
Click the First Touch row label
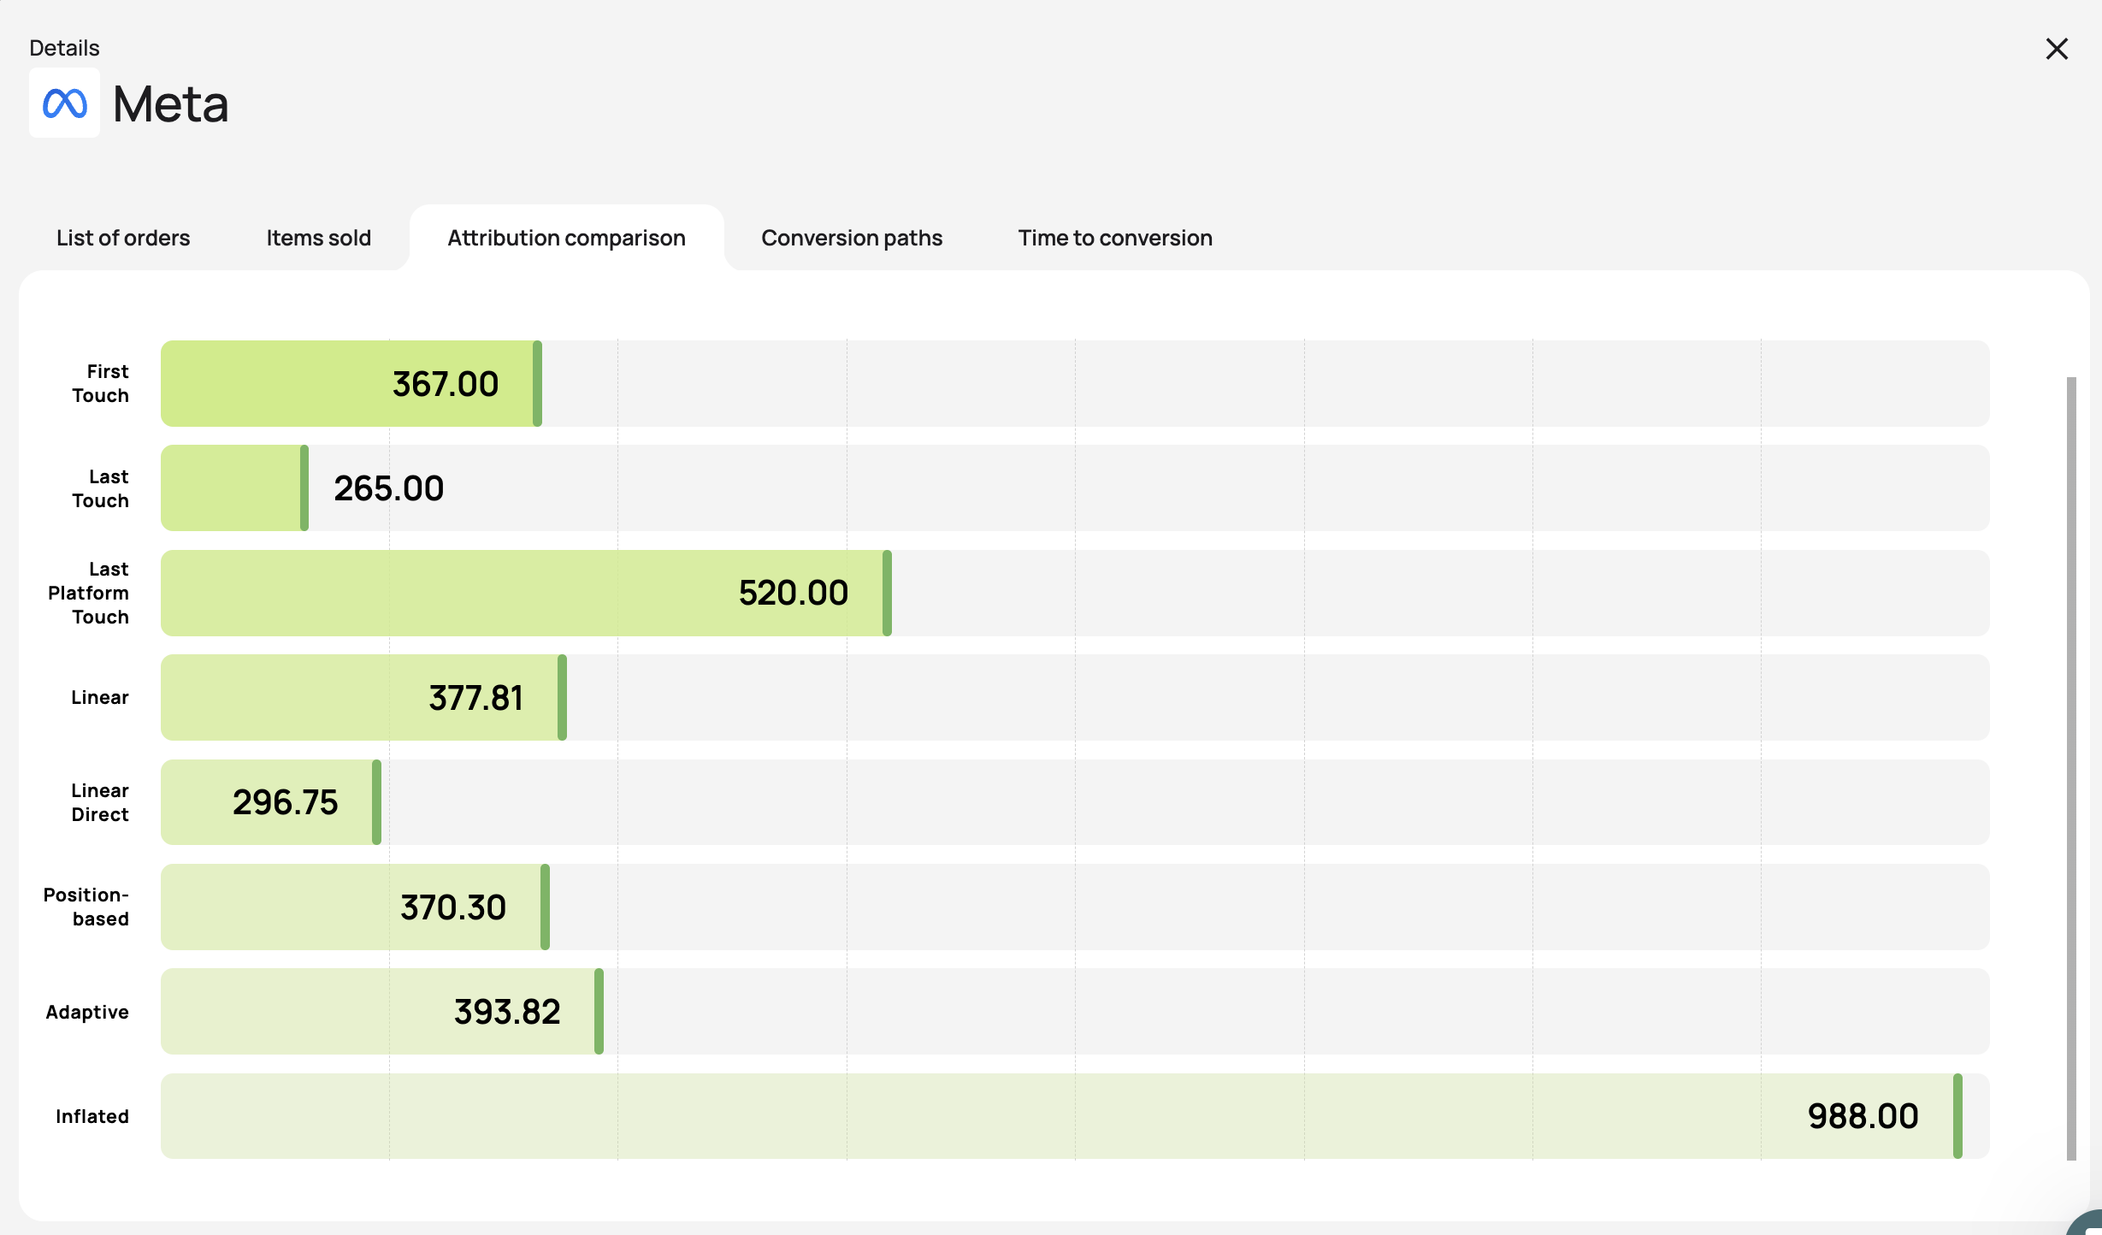[100, 383]
